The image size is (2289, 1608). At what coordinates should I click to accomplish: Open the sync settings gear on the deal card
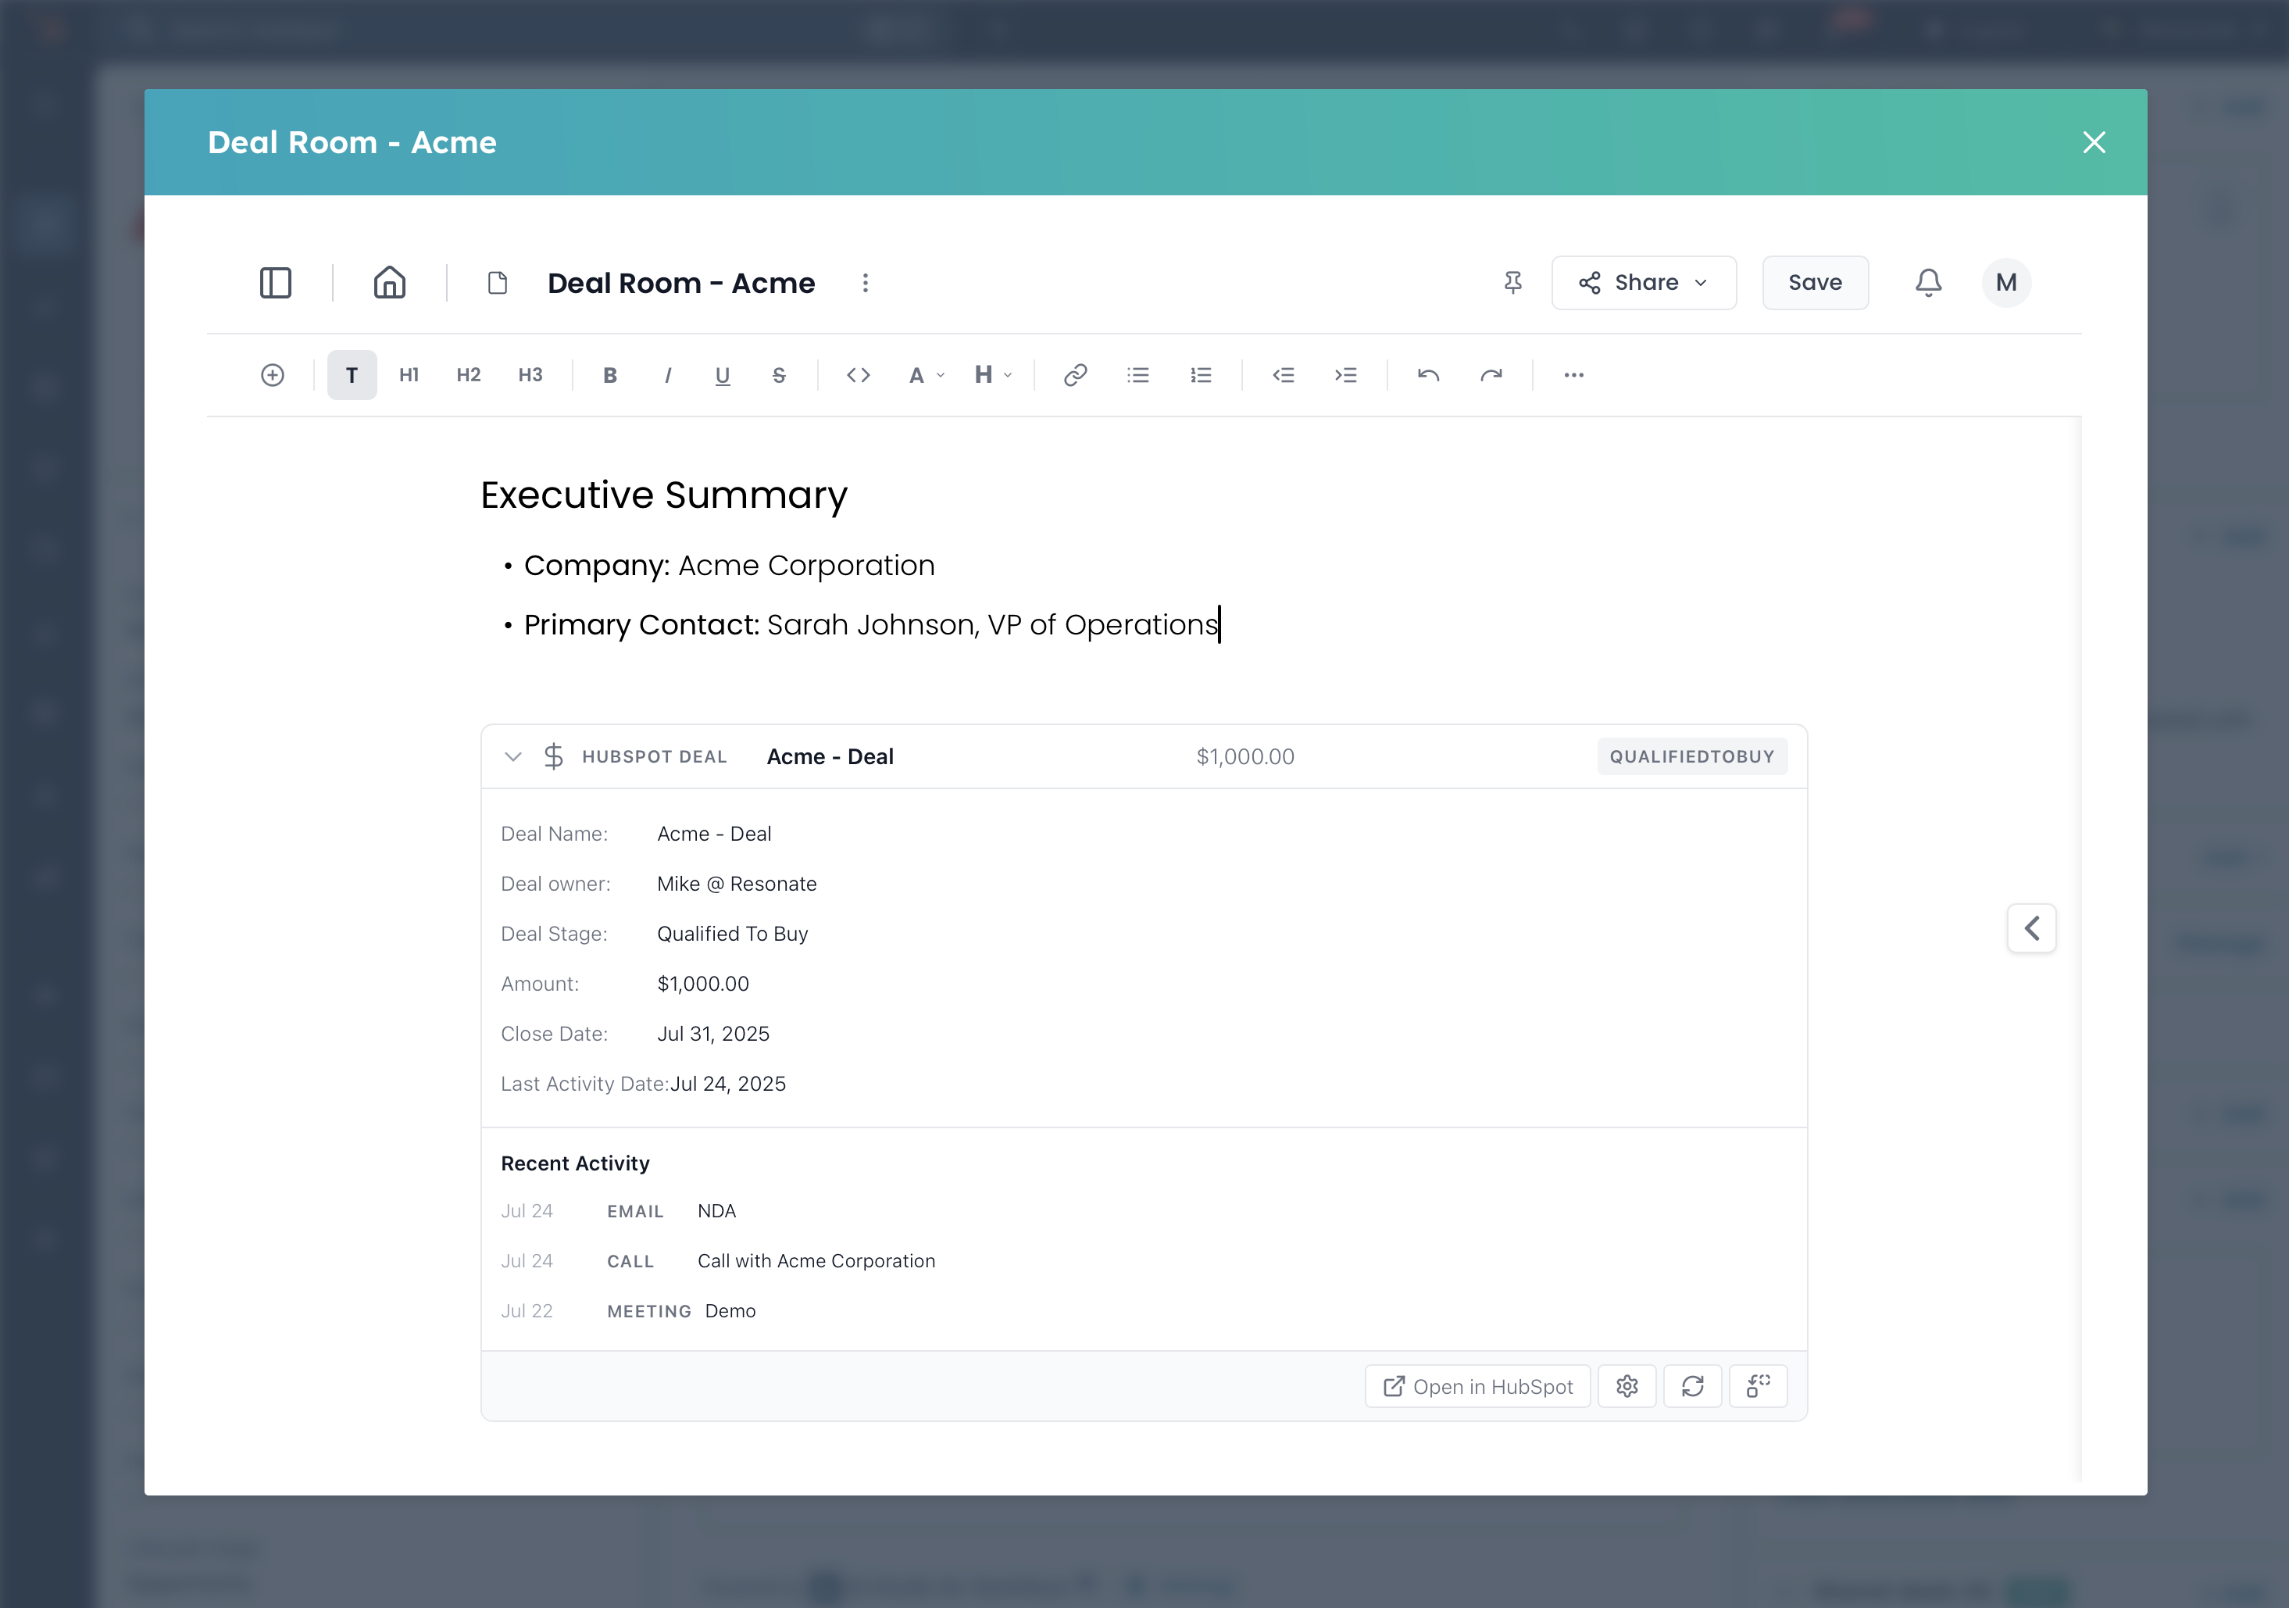[x=1627, y=1385]
